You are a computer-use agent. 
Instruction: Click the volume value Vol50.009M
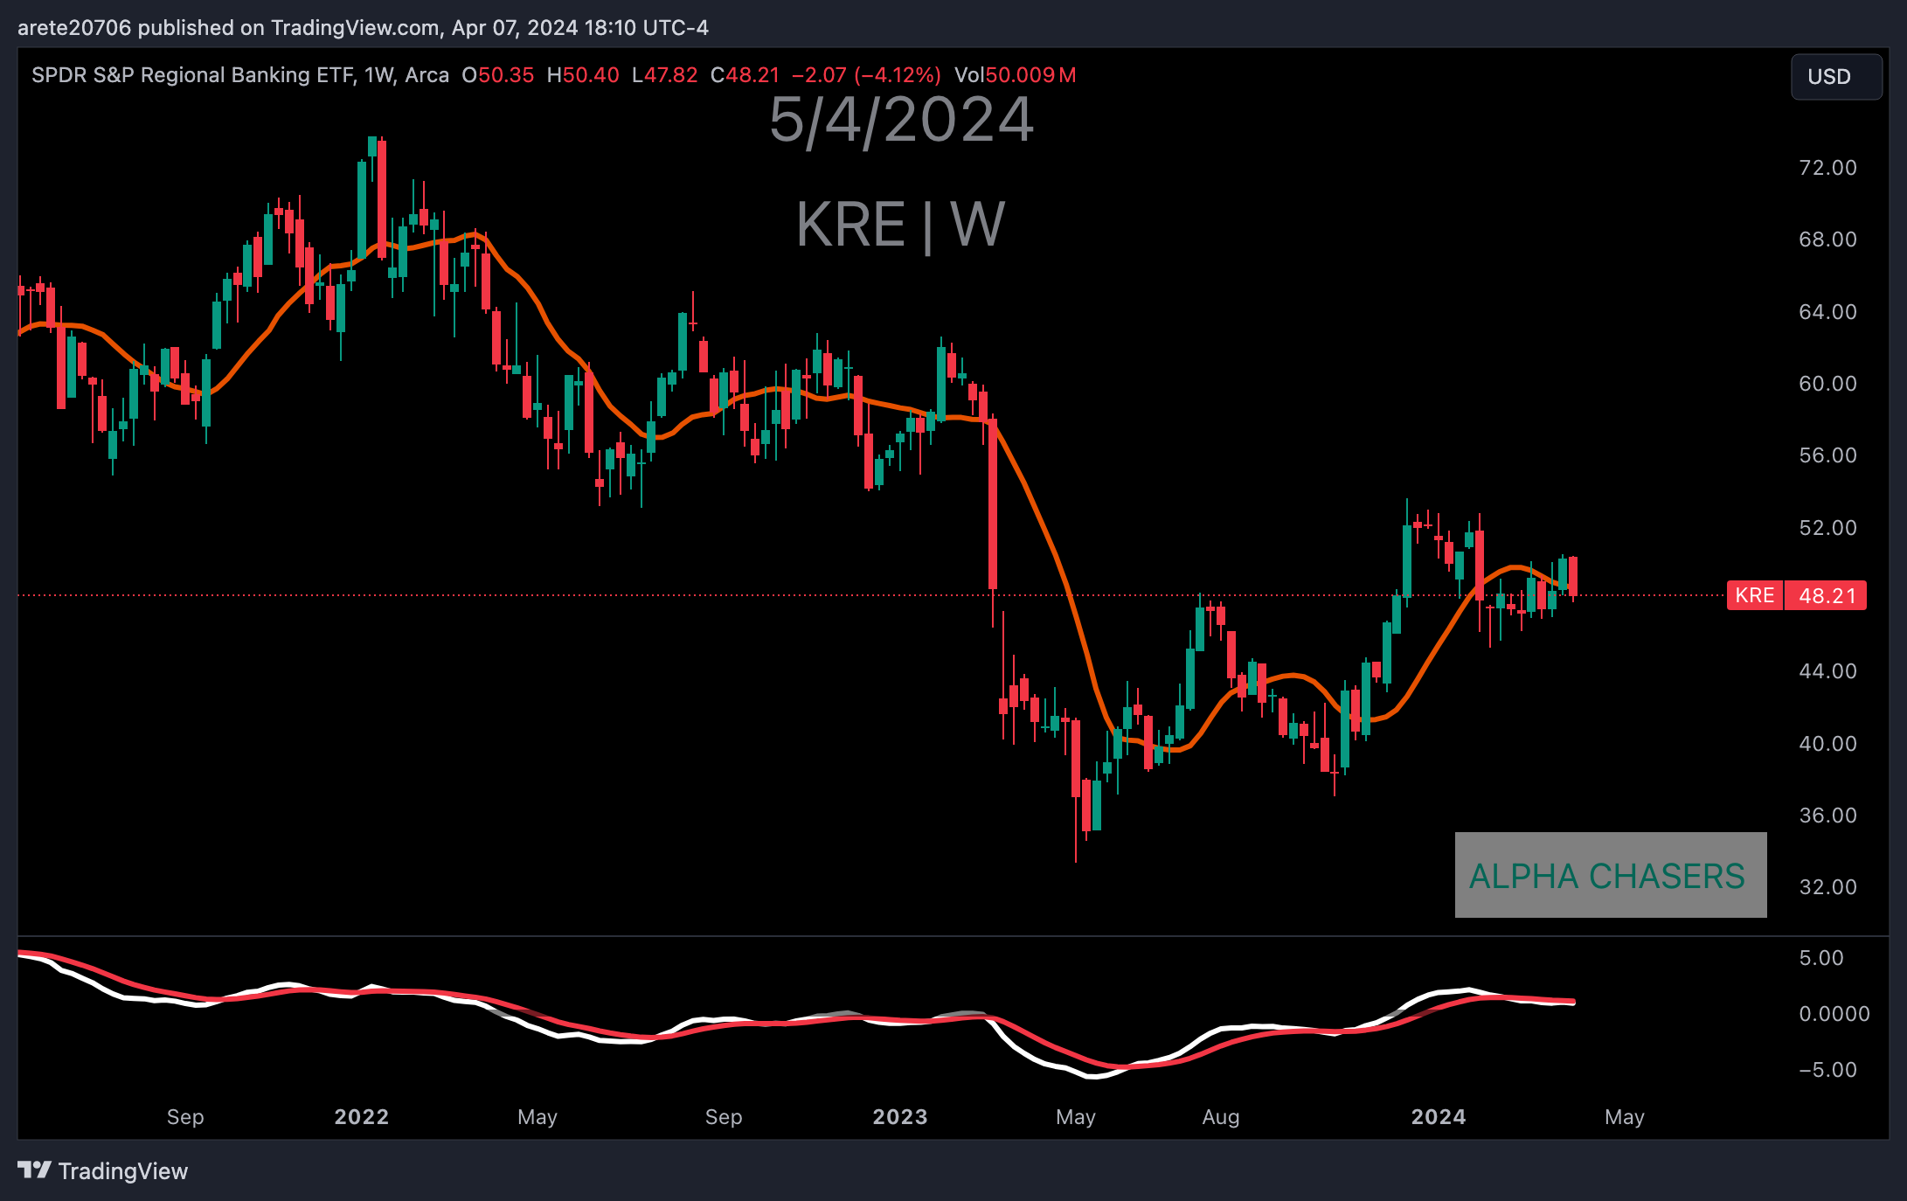pyautogui.click(x=1015, y=75)
